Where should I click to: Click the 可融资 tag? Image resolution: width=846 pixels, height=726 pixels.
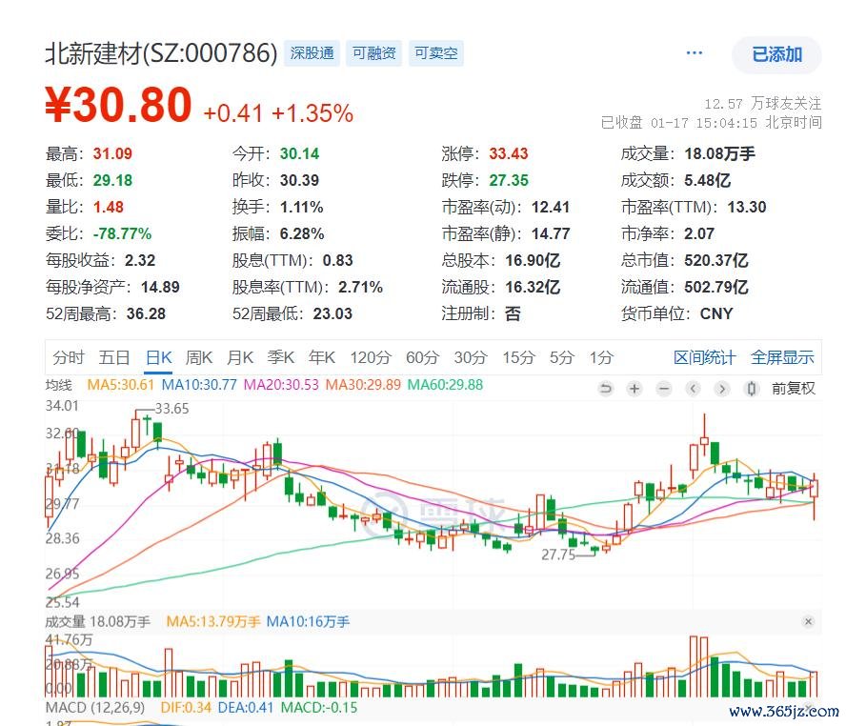coord(373,52)
